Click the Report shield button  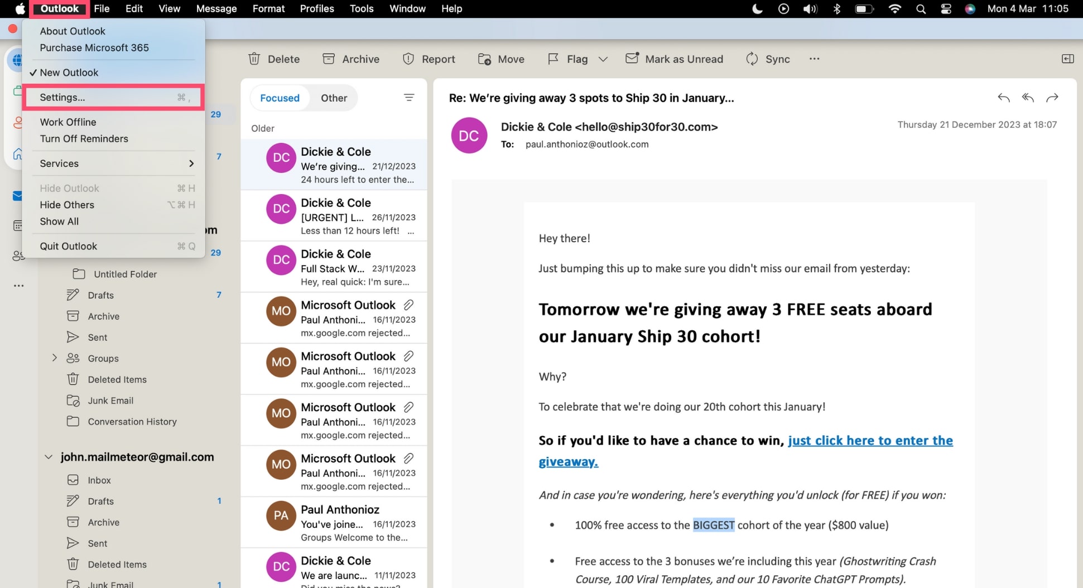pos(428,59)
